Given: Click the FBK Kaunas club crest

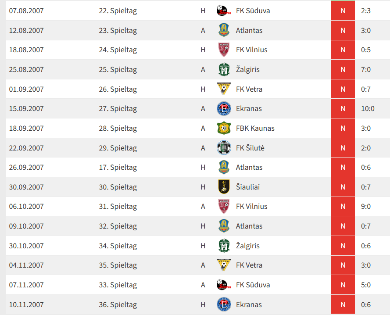Looking at the screenshot, I should (224, 128).
